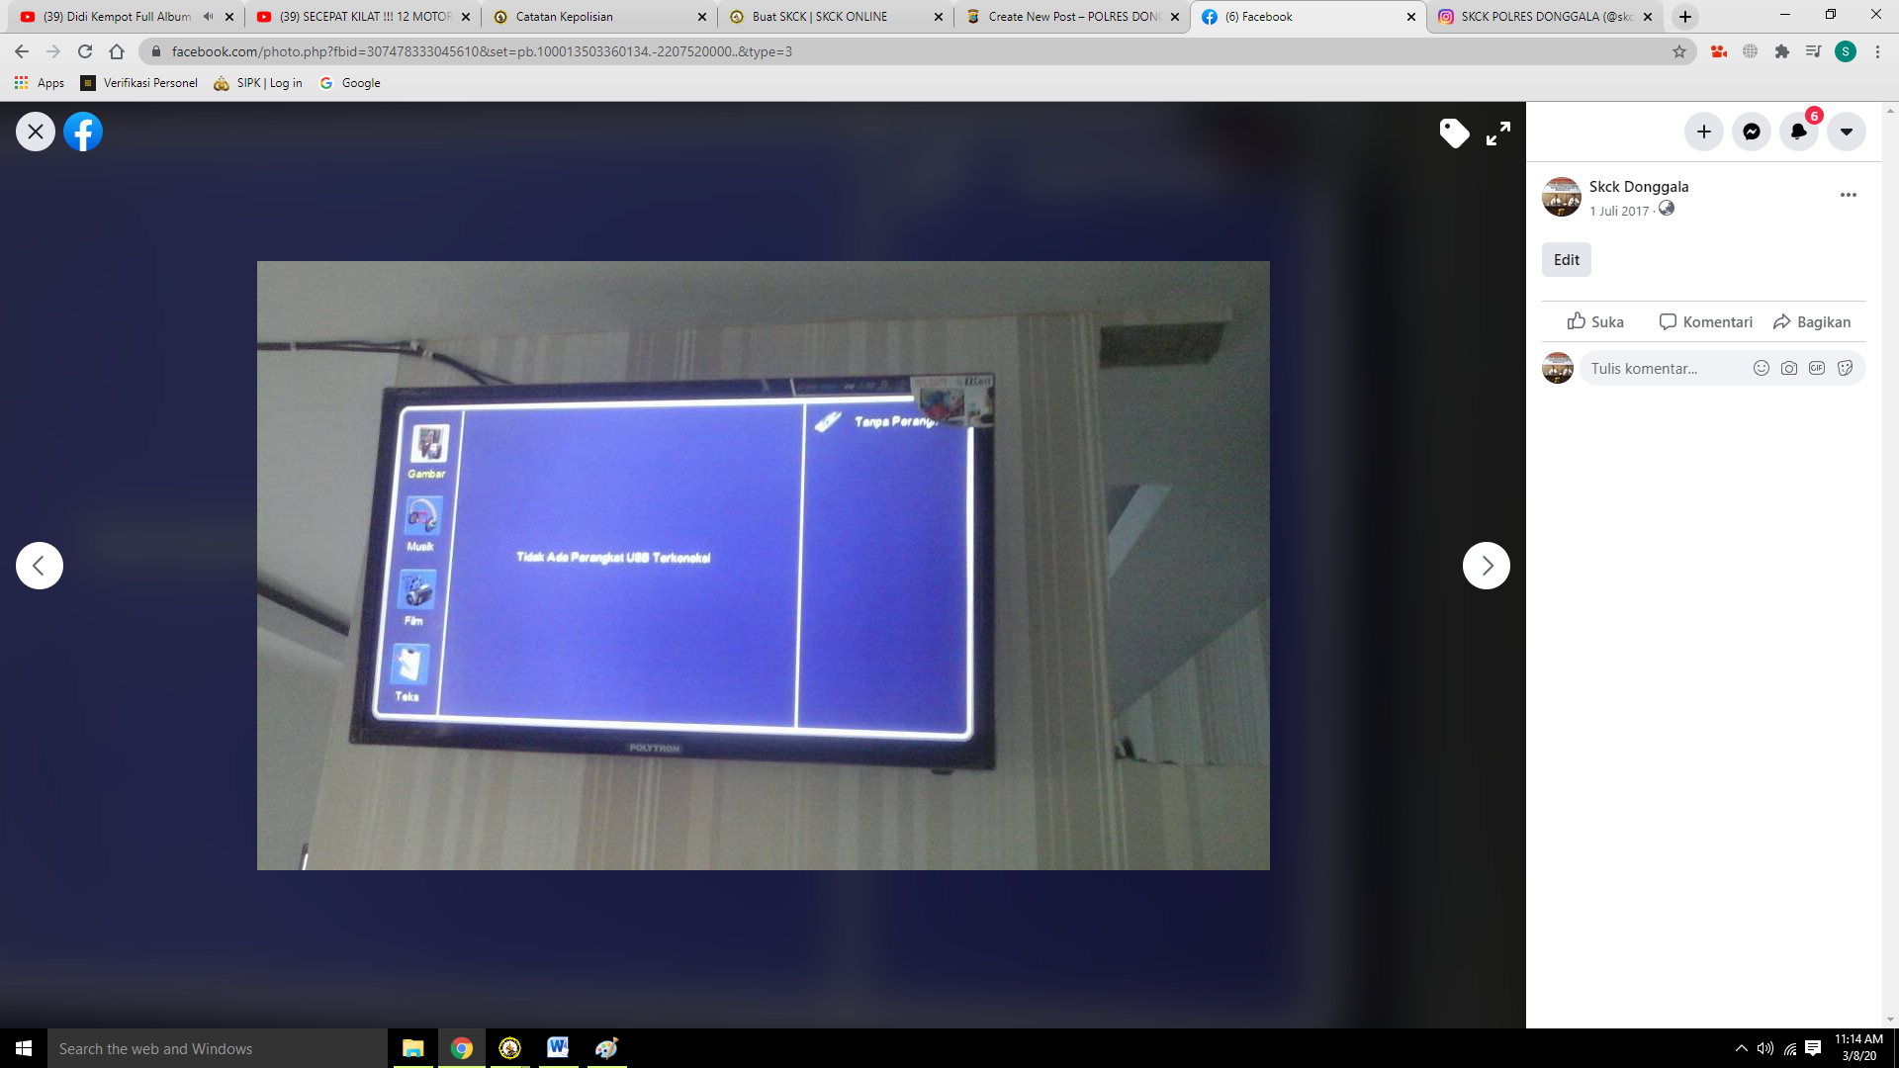This screenshot has width=1899, height=1068.
Task: Go to the next photo
Action: (1486, 566)
